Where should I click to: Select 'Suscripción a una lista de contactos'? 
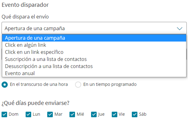click(94, 59)
